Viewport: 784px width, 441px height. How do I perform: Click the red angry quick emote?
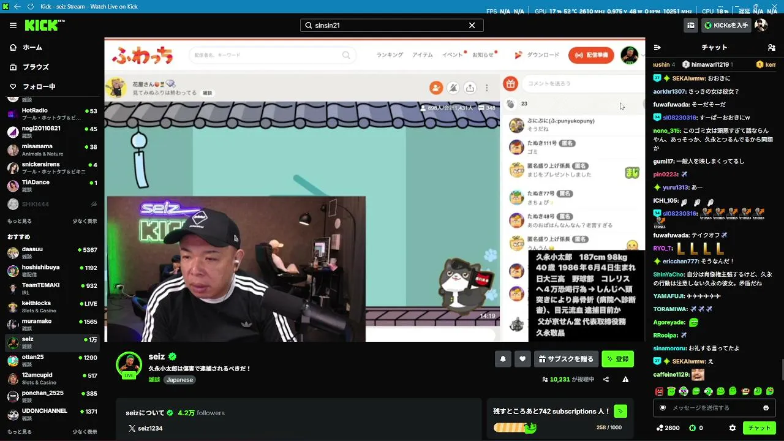pos(659,391)
